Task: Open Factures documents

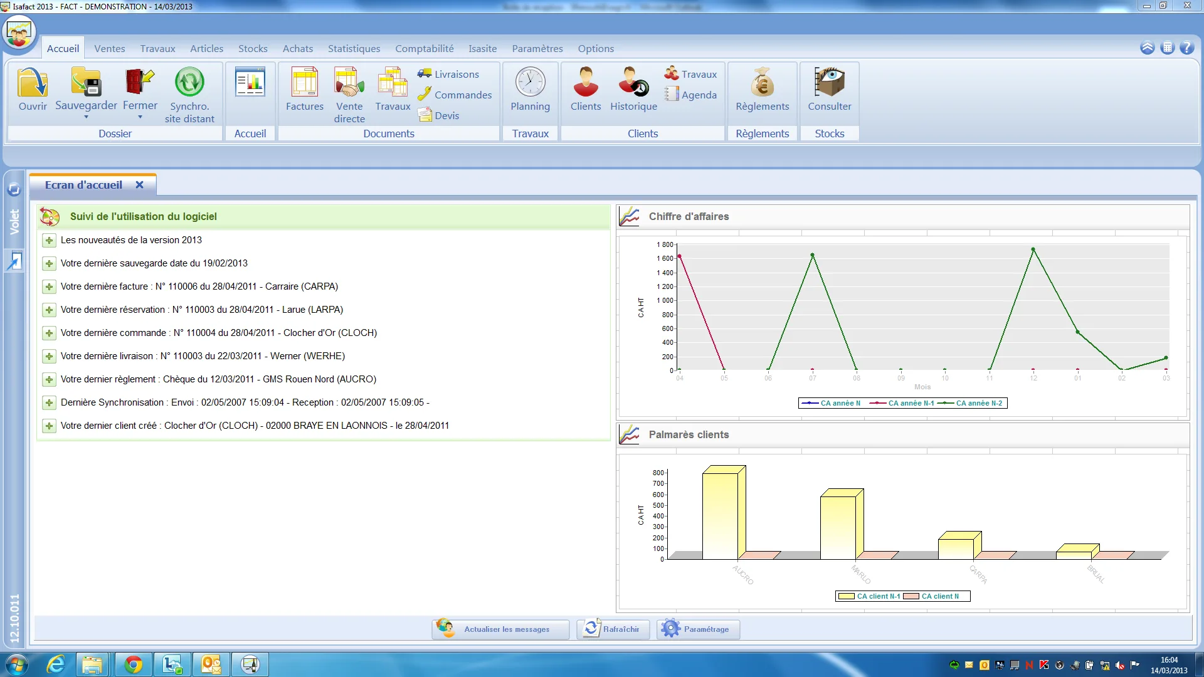Action: [305, 83]
